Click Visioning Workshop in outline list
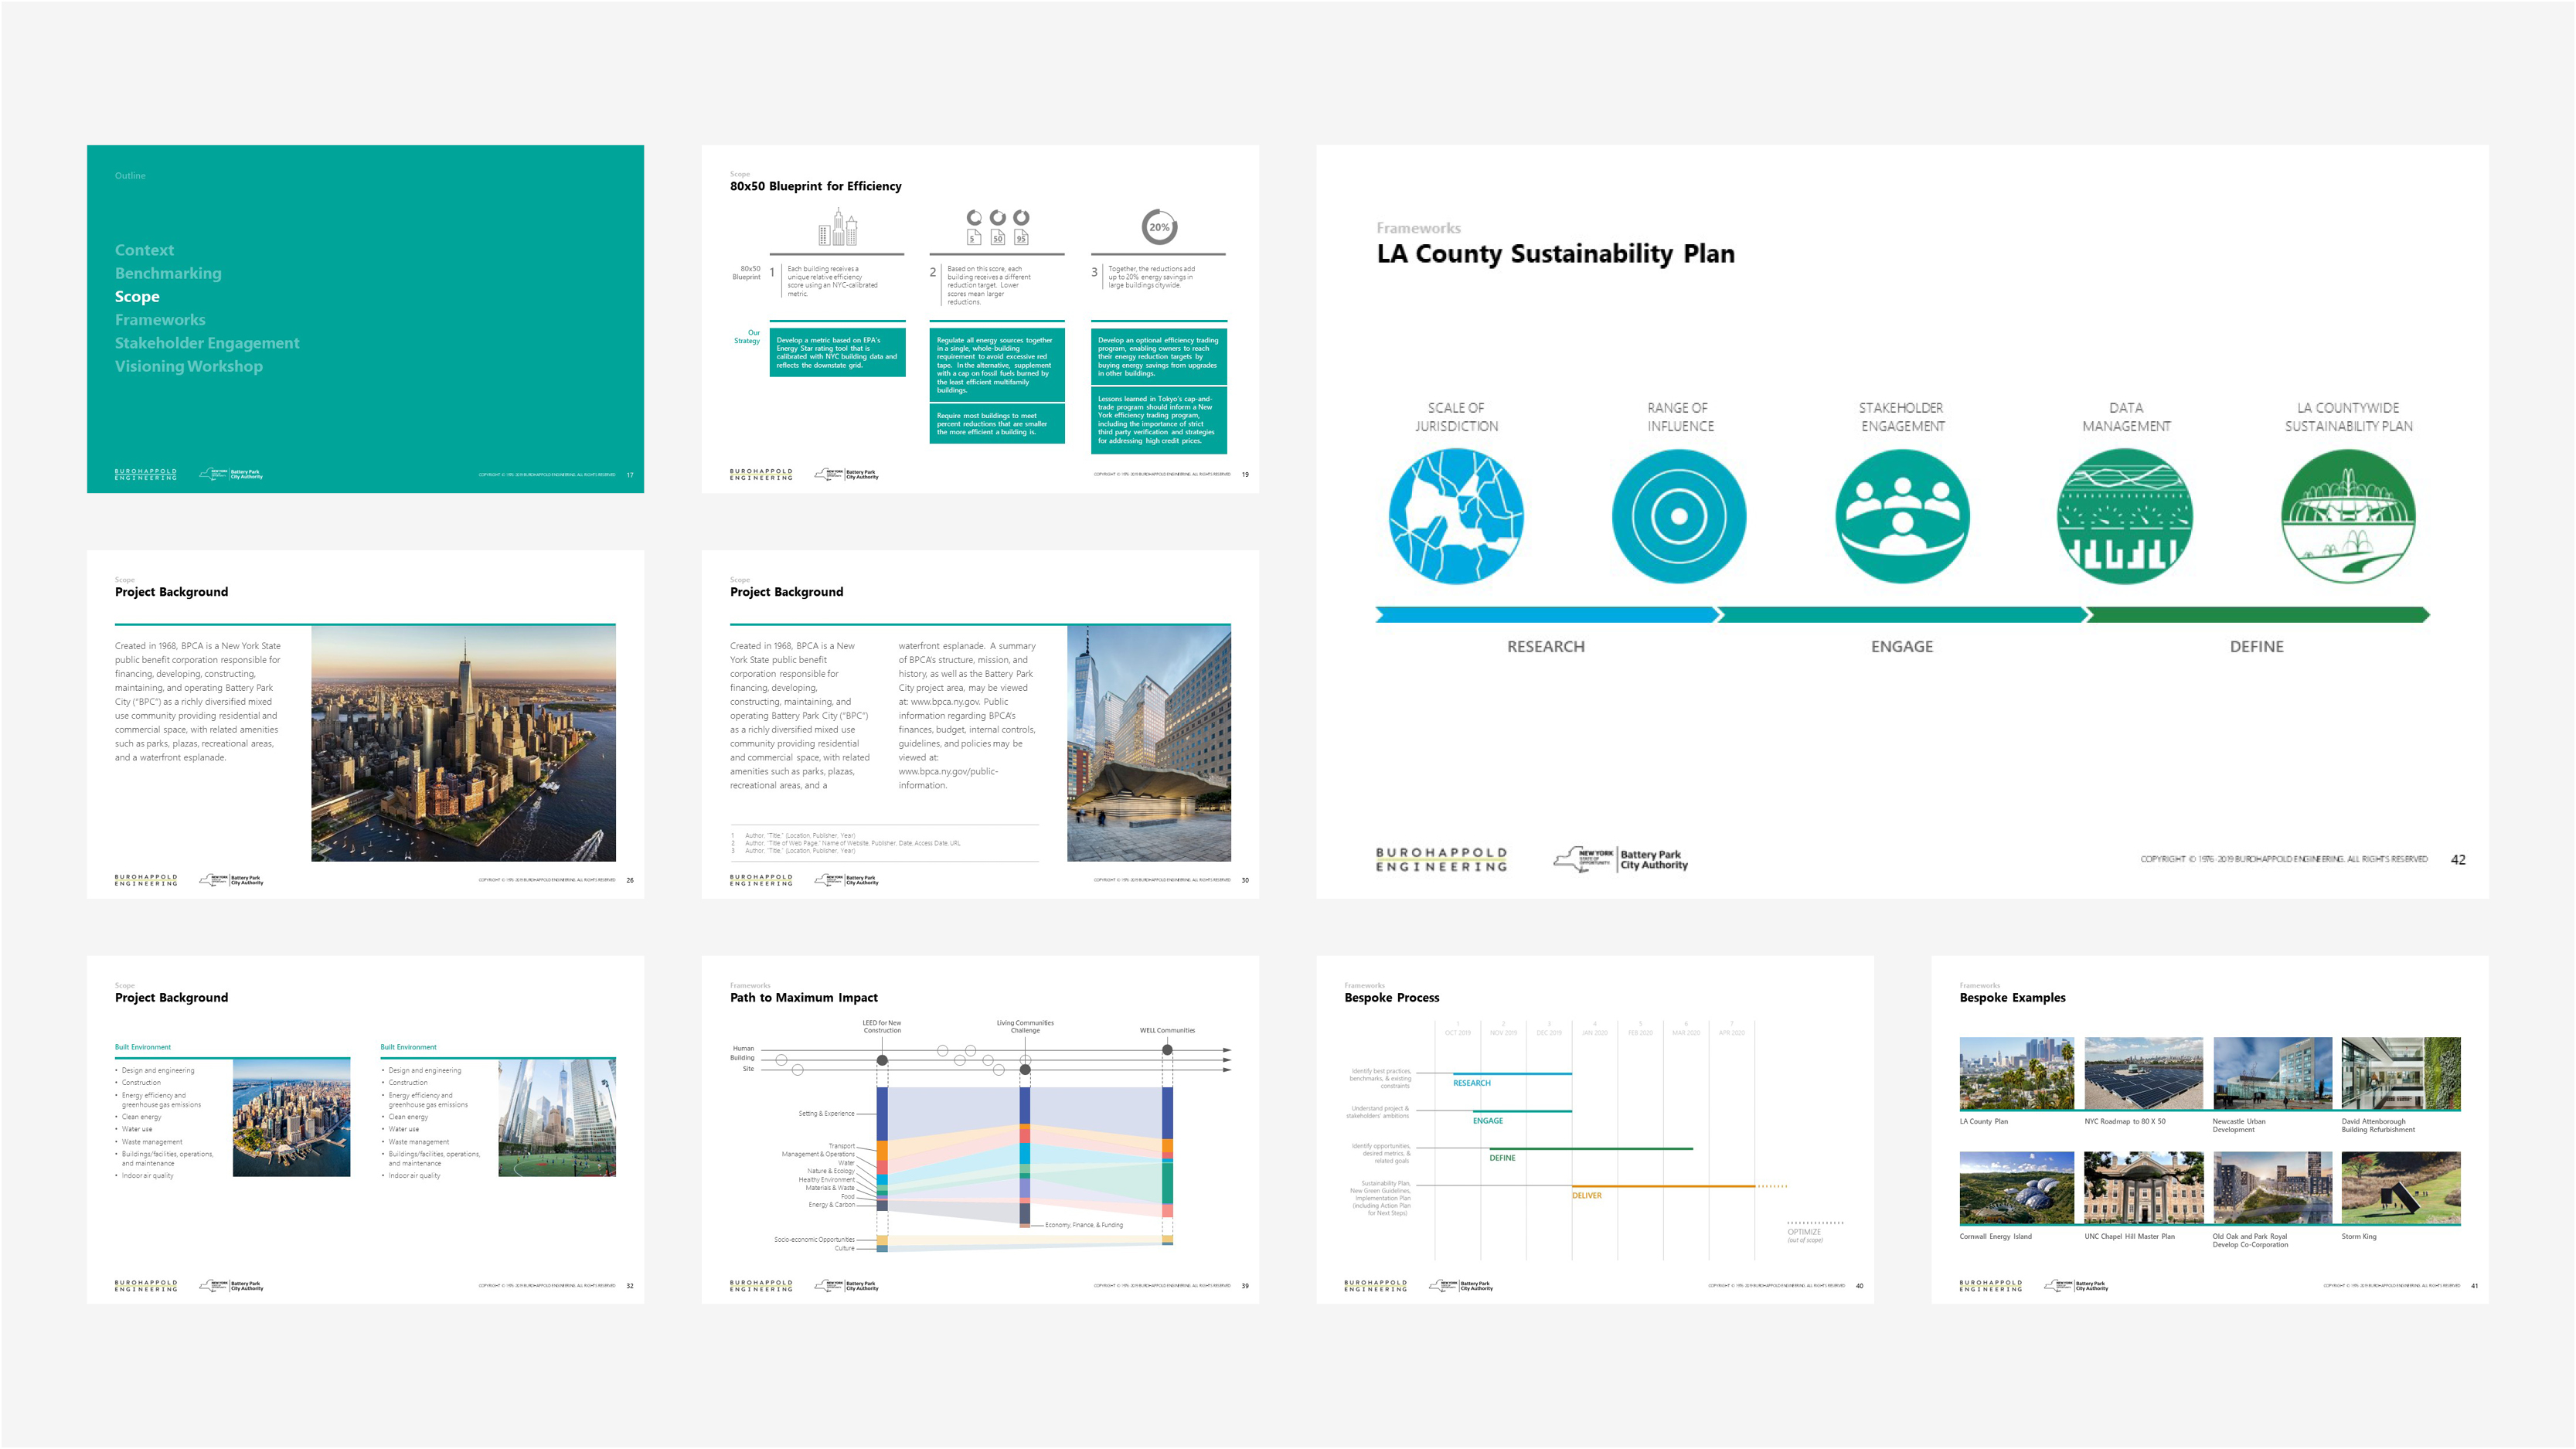2576x1449 pixels. click(188, 366)
